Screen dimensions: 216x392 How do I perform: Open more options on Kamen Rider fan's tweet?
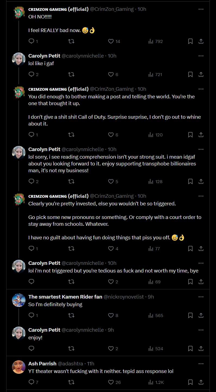(x=201, y=297)
